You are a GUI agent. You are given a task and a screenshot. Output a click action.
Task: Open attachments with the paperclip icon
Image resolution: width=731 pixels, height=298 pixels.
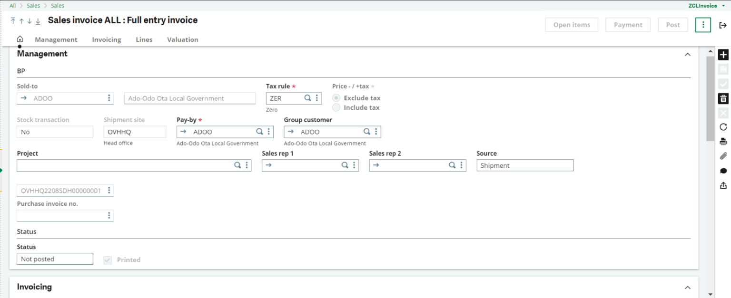(x=723, y=156)
